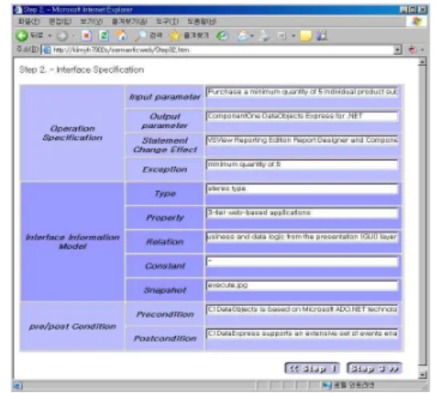Viewport: 436px width, 393px height.
Task: Click the Snapshot text field
Action: click(x=302, y=286)
